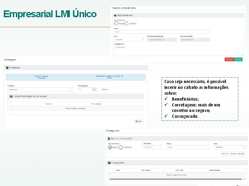Screen dimensions: 249x186
Task: Select JURÍDICA radio in Dados do Cossegurado
Action: click(x=121, y=147)
